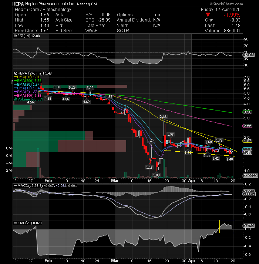Click the green 3.38 tag on the price axis
Viewport: 259px width, 264px height.
248,112
